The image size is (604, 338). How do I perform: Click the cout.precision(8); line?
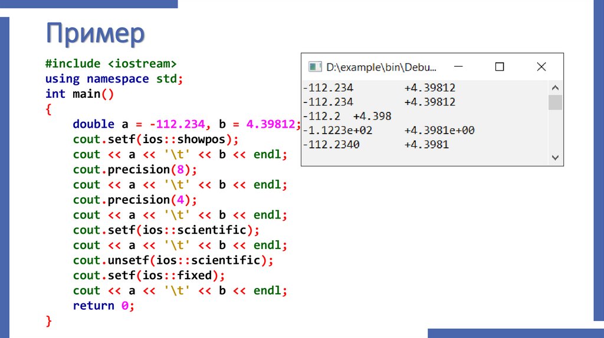tap(135, 170)
